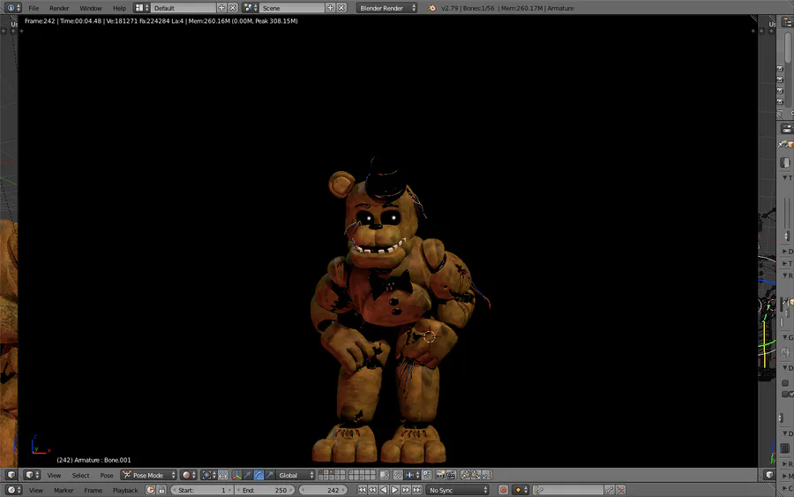
Task: Click the Scene name field
Action: pyautogui.click(x=292, y=8)
